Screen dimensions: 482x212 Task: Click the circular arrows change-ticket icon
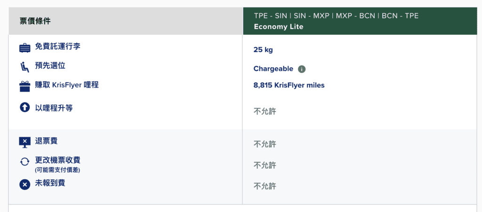coord(24,162)
